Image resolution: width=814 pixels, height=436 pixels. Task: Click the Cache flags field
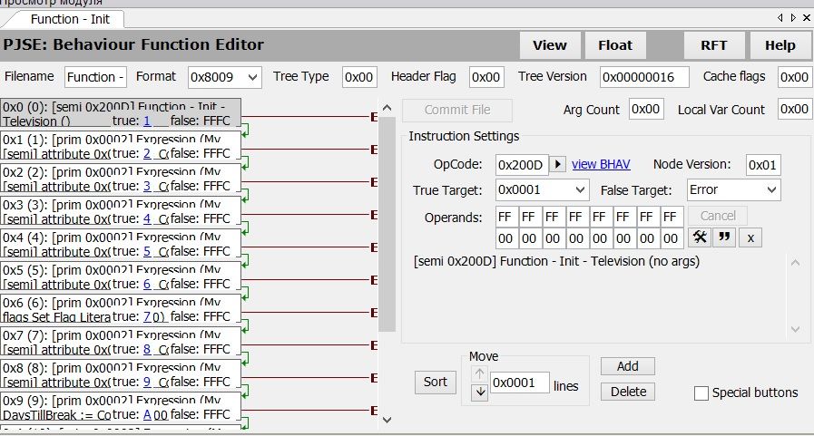794,77
